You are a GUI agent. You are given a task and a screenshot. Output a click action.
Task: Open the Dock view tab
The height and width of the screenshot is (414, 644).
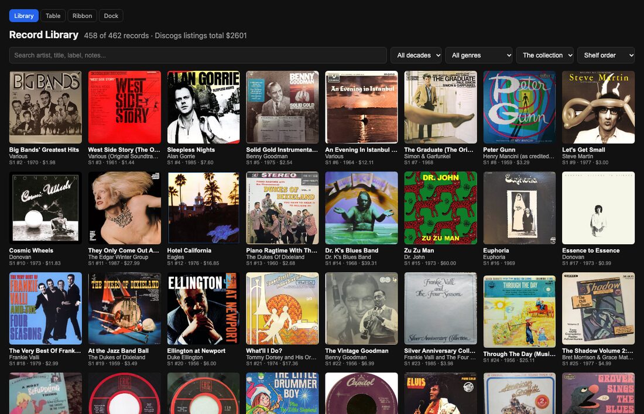(x=111, y=16)
